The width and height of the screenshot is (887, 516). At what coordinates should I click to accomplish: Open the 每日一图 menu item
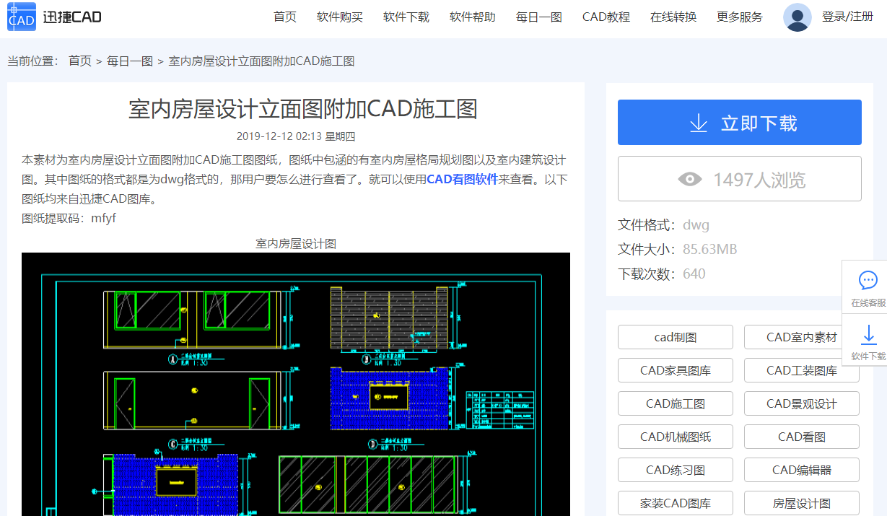538,17
